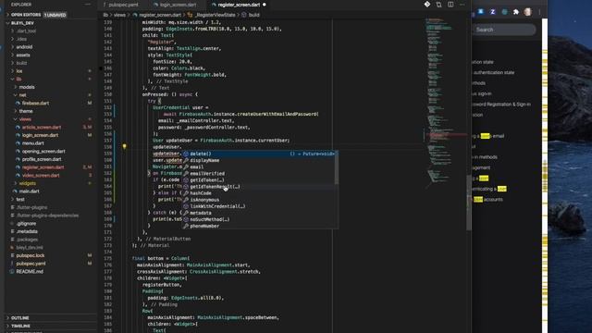Click the breadcrumb build method icon

click(244, 15)
